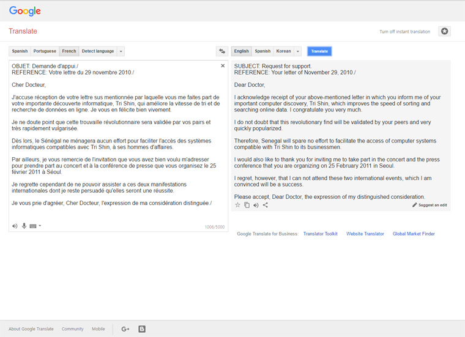Select Spanish as source language
This screenshot has height=337, width=465.
point(20,51)
